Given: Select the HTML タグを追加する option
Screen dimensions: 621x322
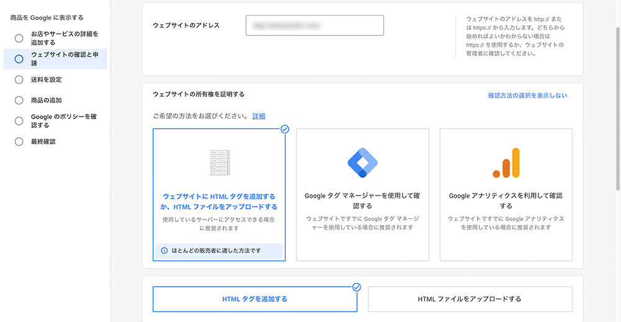Looking at the screenshot, I should tap(255, 299).
